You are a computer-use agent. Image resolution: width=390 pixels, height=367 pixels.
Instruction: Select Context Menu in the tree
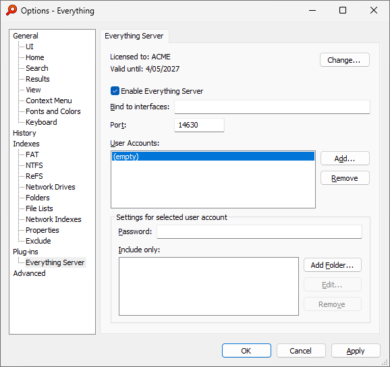[49, 101]
